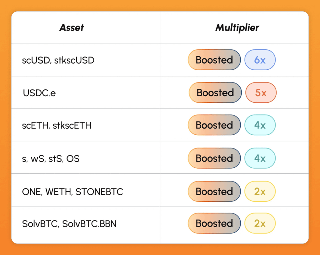Click Boosted badge in ONE, WETH row
This screenshot has width=320, height=255.
(x=214, y=191)
